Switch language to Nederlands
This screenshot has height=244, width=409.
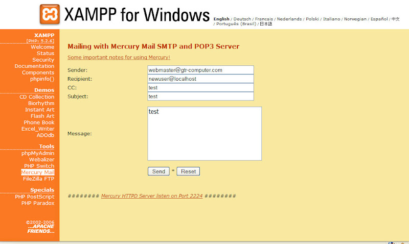tap(289, 19)
